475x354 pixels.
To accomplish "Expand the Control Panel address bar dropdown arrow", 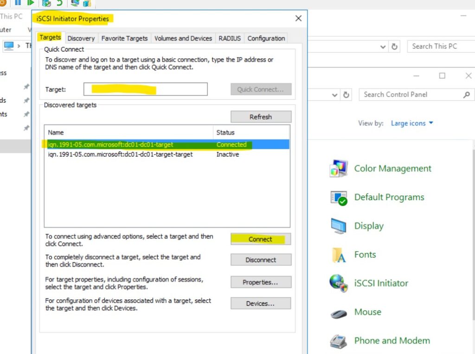I will [334, 95].
